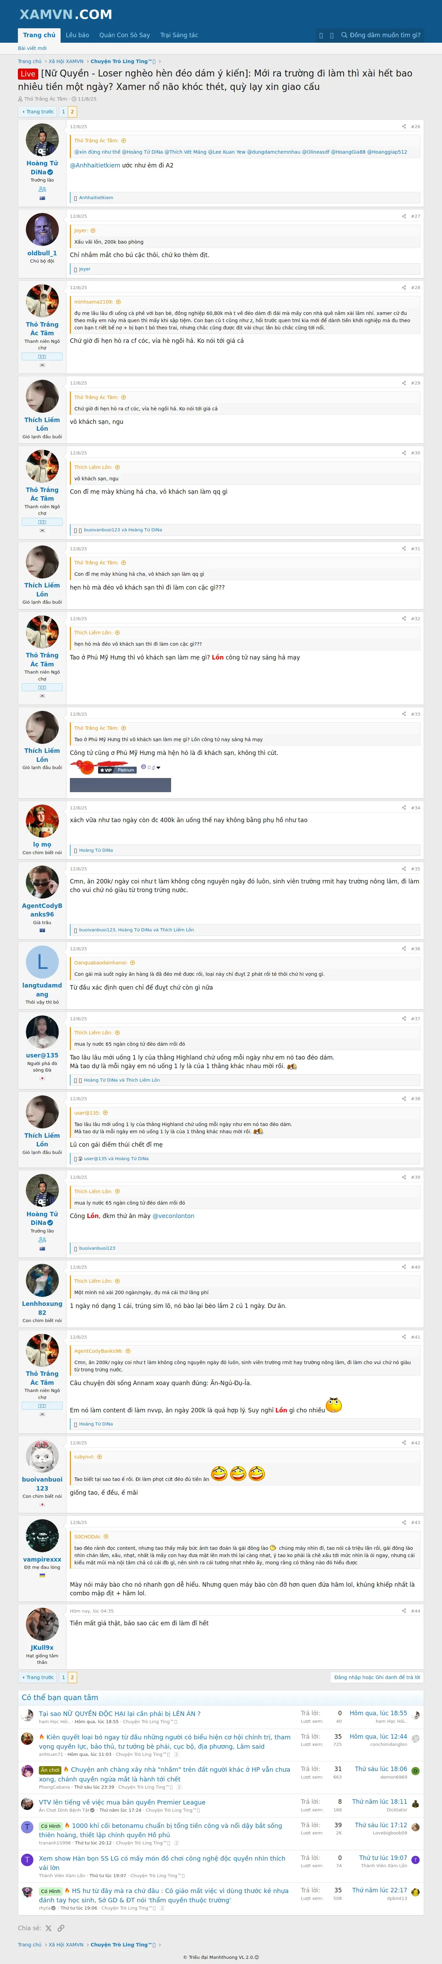The image size is (442, 1964).
Task: Open related thread Xem show Hàn bọn SS LG
Action: coord(162,1863)
